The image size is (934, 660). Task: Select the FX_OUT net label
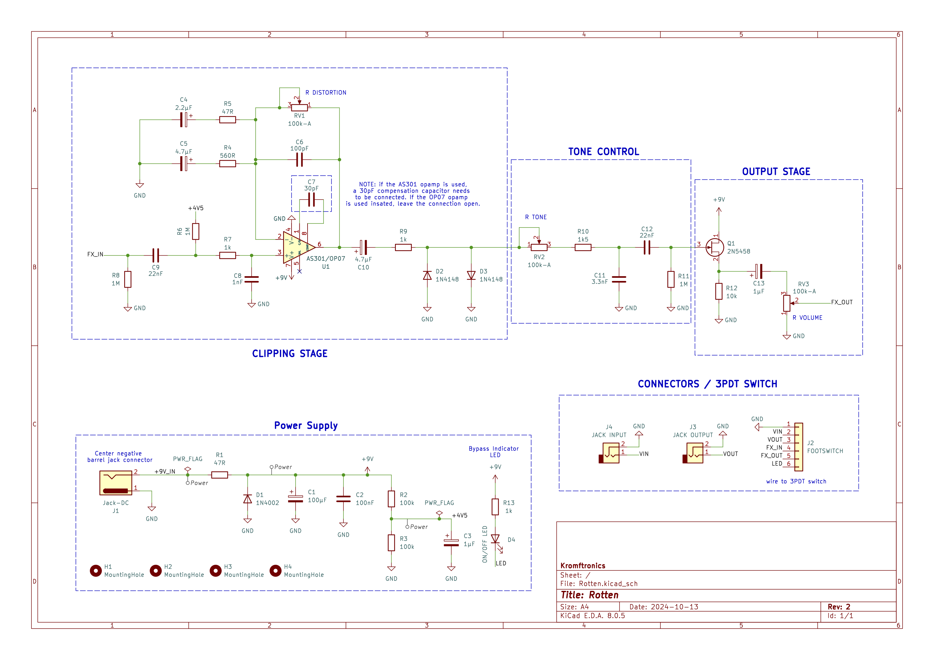(x=842, y=302)
